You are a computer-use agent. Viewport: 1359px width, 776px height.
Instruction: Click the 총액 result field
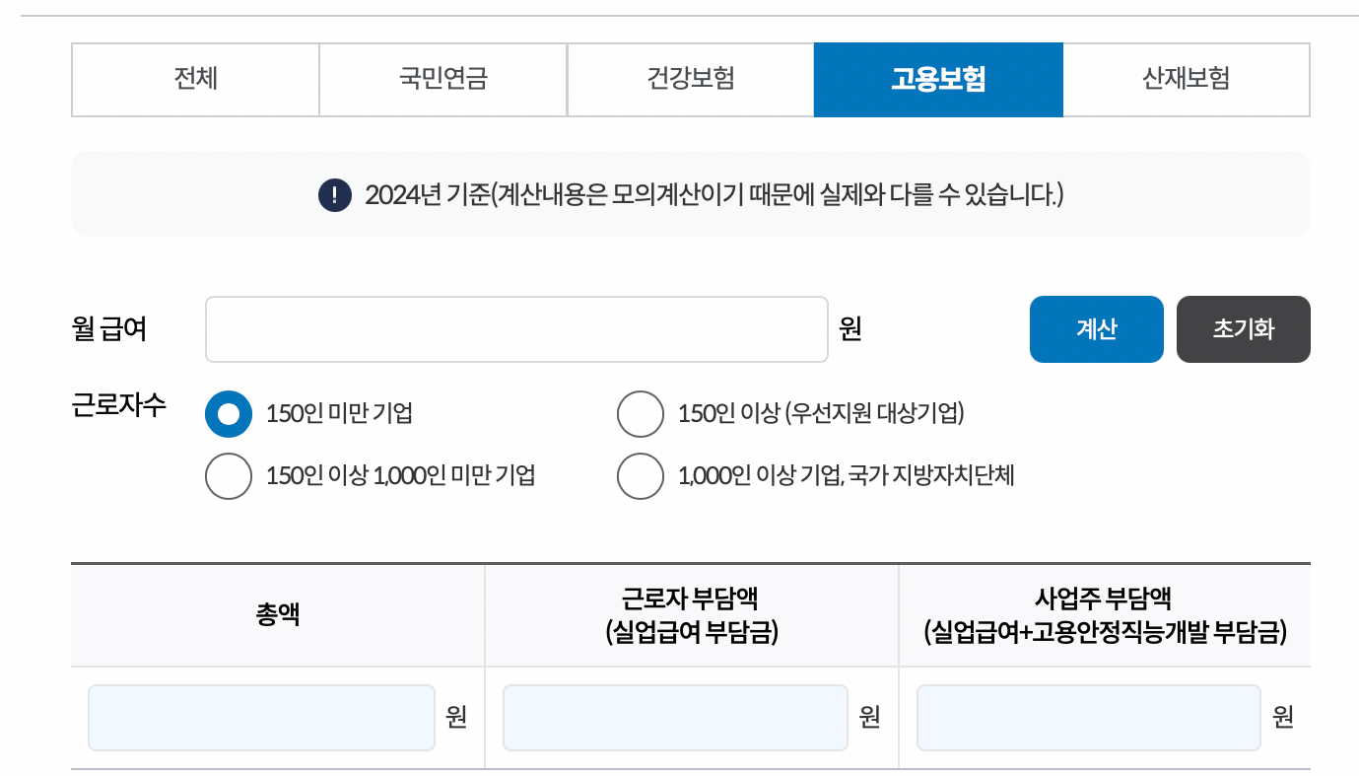point(261,717)
